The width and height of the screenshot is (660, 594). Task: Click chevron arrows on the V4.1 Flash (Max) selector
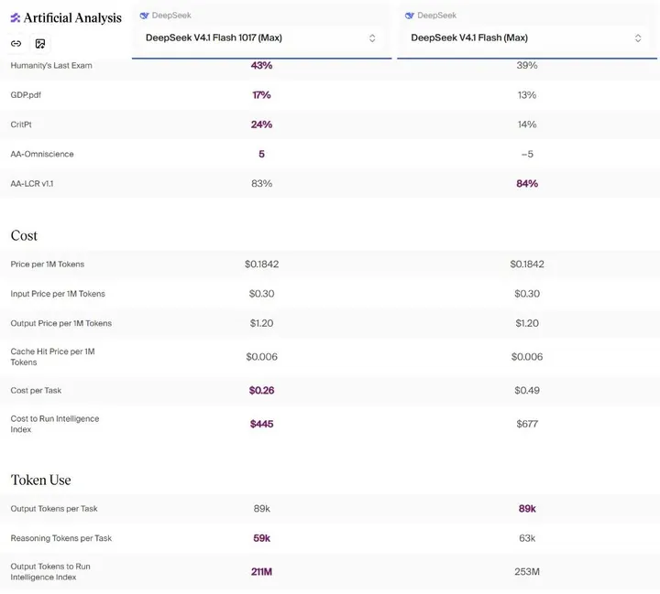638,38
